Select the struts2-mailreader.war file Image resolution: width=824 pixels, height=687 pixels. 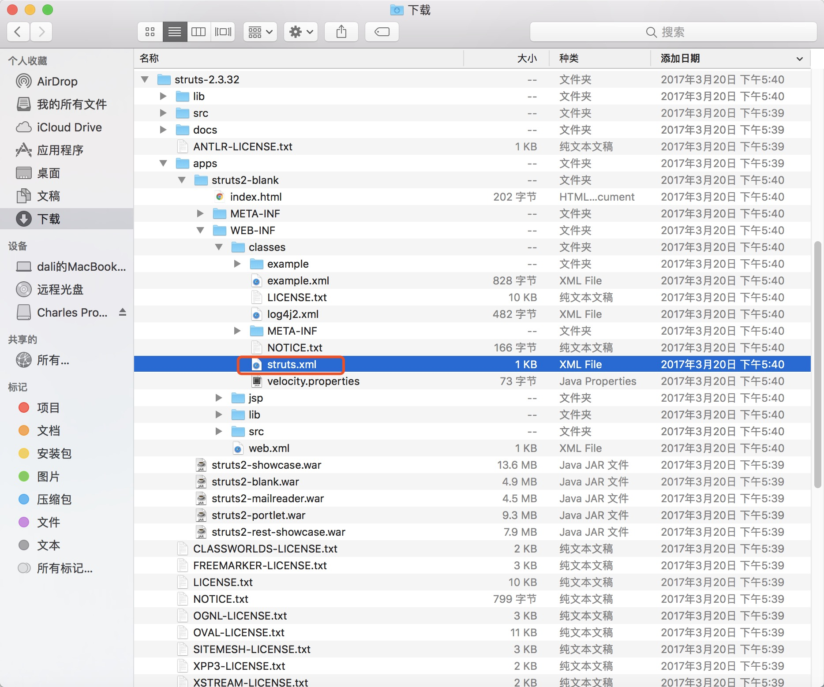click(472, 499)
